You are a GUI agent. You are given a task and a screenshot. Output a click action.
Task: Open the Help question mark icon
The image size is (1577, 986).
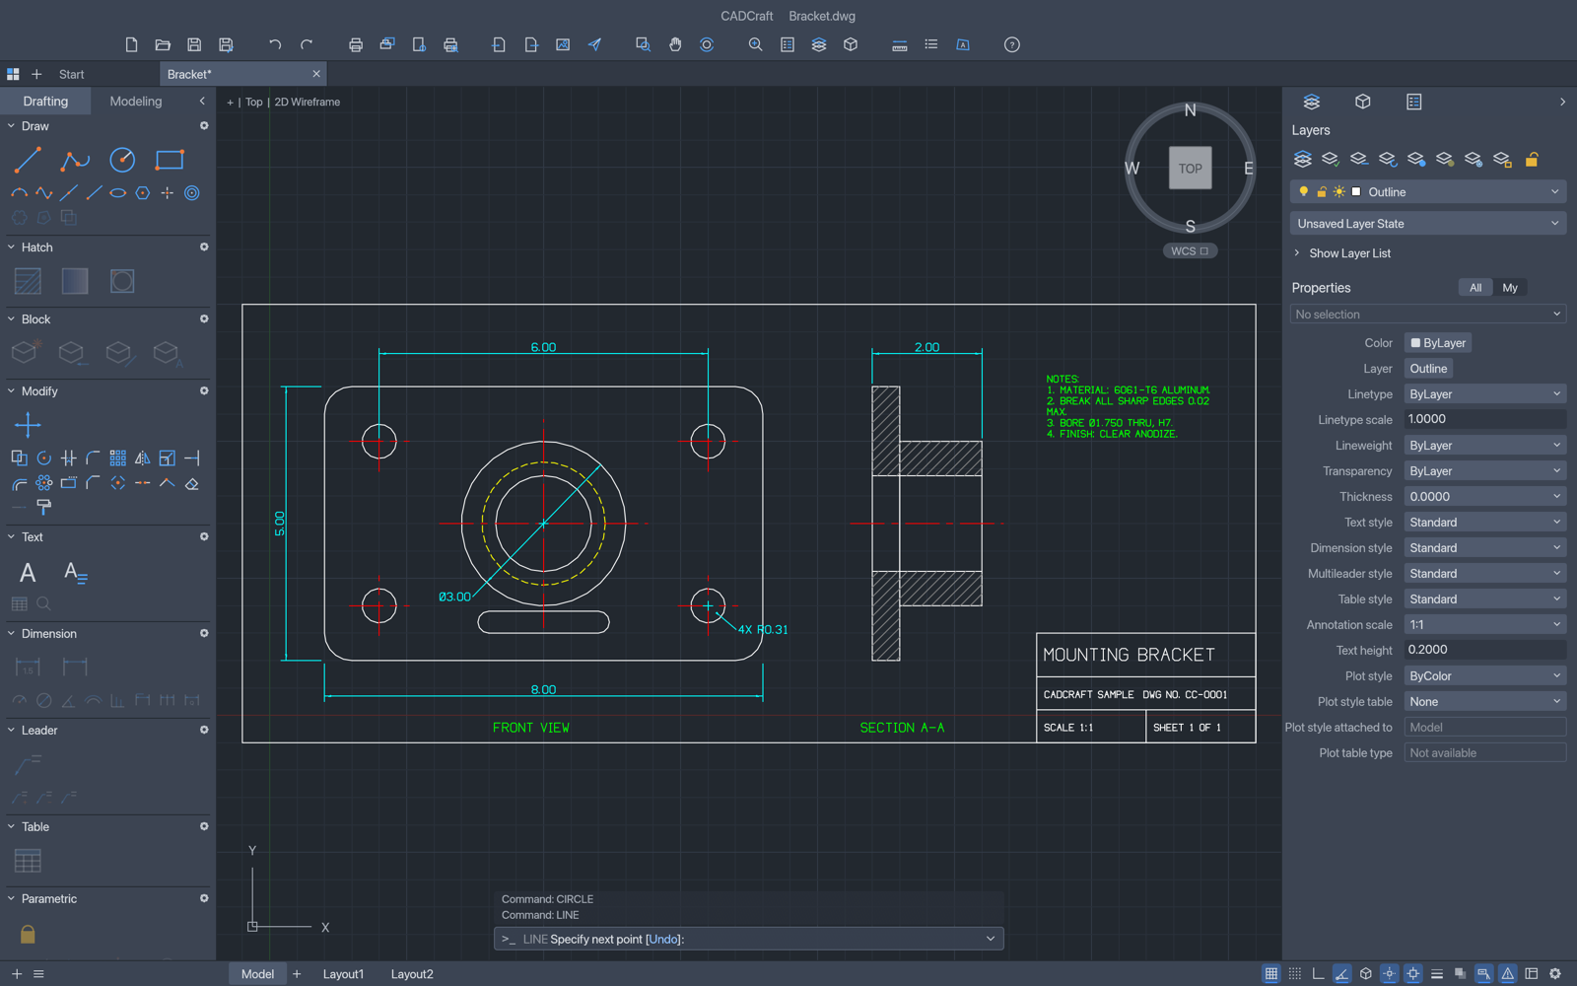(1012, 44)
